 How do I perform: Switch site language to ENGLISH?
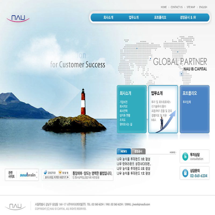pos(203,7)
